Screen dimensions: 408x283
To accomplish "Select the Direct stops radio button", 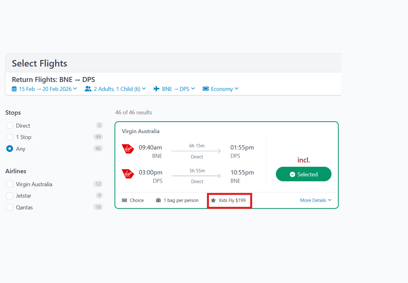I will pyautogui.click(x=10, y=126).
